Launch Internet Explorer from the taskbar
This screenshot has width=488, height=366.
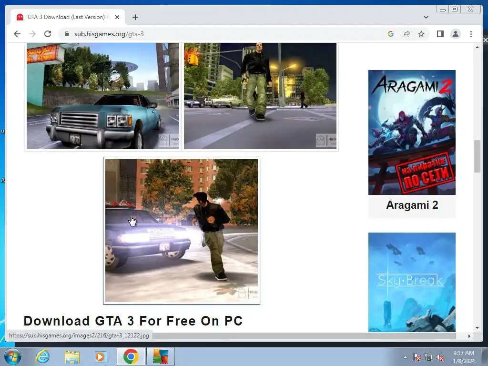[42, 356]
